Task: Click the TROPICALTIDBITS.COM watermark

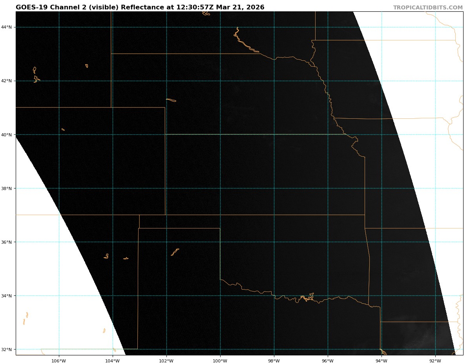Action: [x=428, y=7]
